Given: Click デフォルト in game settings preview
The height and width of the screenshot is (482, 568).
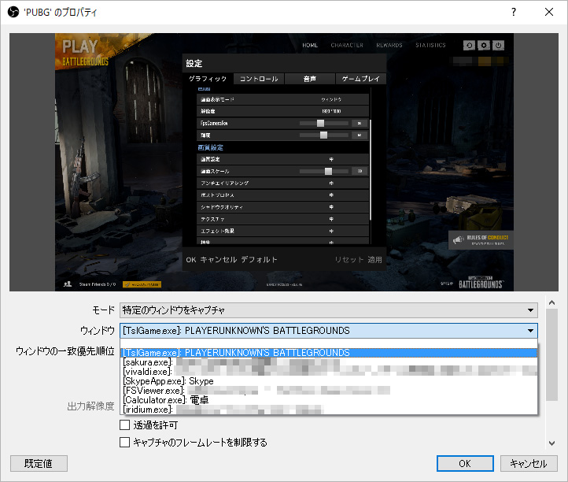Looking at the screenshot, I should 260,260.
